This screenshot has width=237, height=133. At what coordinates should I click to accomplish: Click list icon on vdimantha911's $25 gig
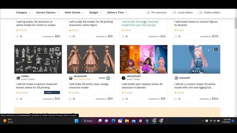tap(123, 99)
